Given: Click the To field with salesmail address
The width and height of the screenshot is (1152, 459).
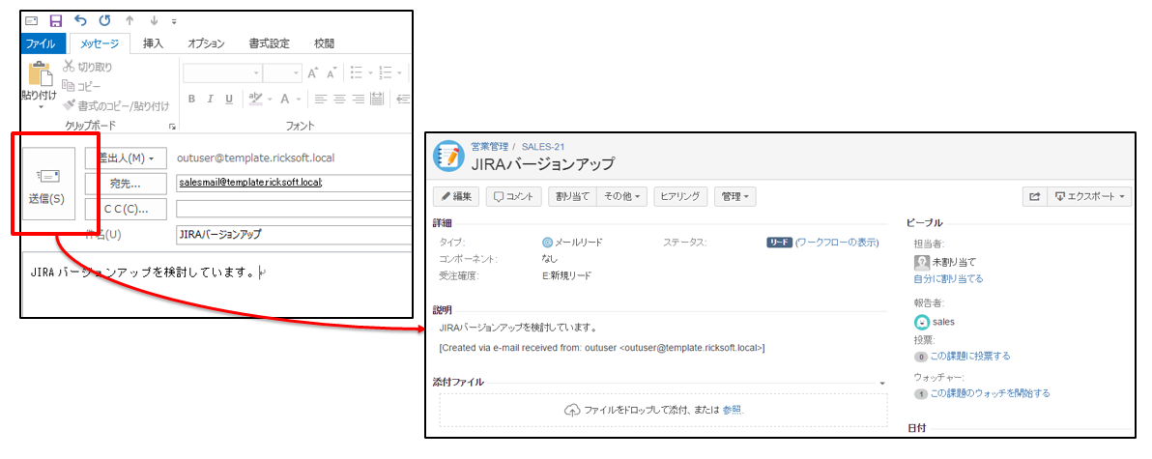Looking at the screenshot, I should tap(294, 183).
